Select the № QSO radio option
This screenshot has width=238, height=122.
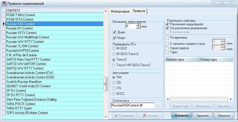(x=114, y=48)
